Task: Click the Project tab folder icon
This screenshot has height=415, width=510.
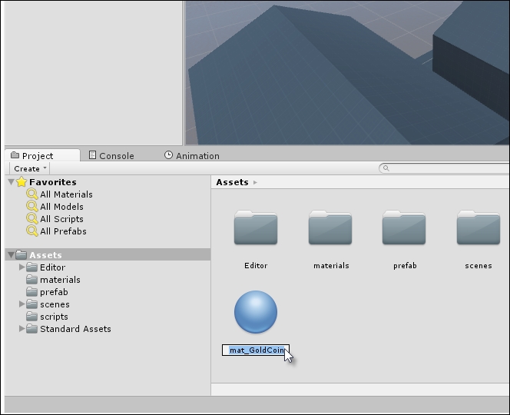Action: click(x=15, y=155)
